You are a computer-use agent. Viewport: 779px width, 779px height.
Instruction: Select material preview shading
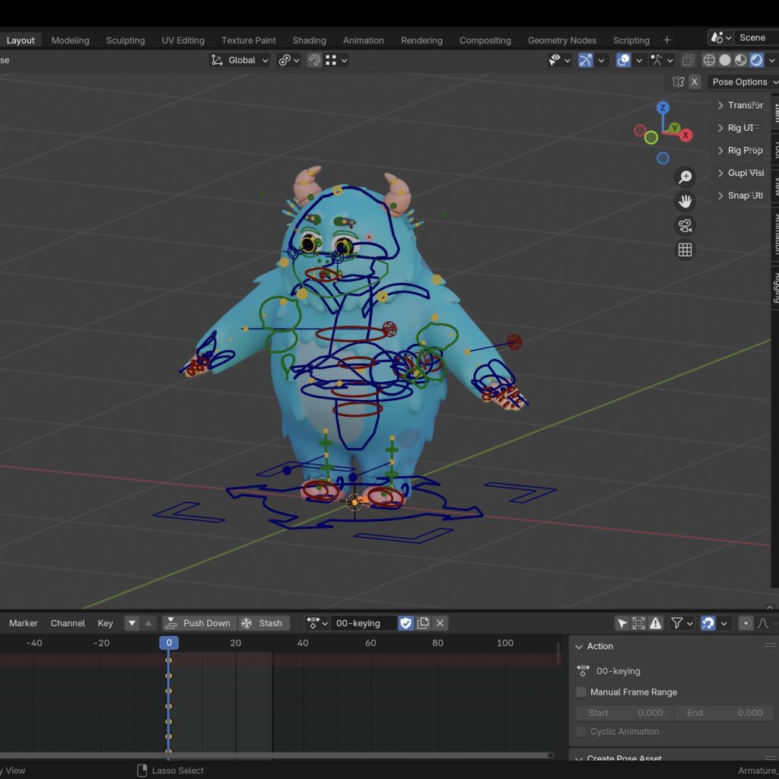pos(741,60)
